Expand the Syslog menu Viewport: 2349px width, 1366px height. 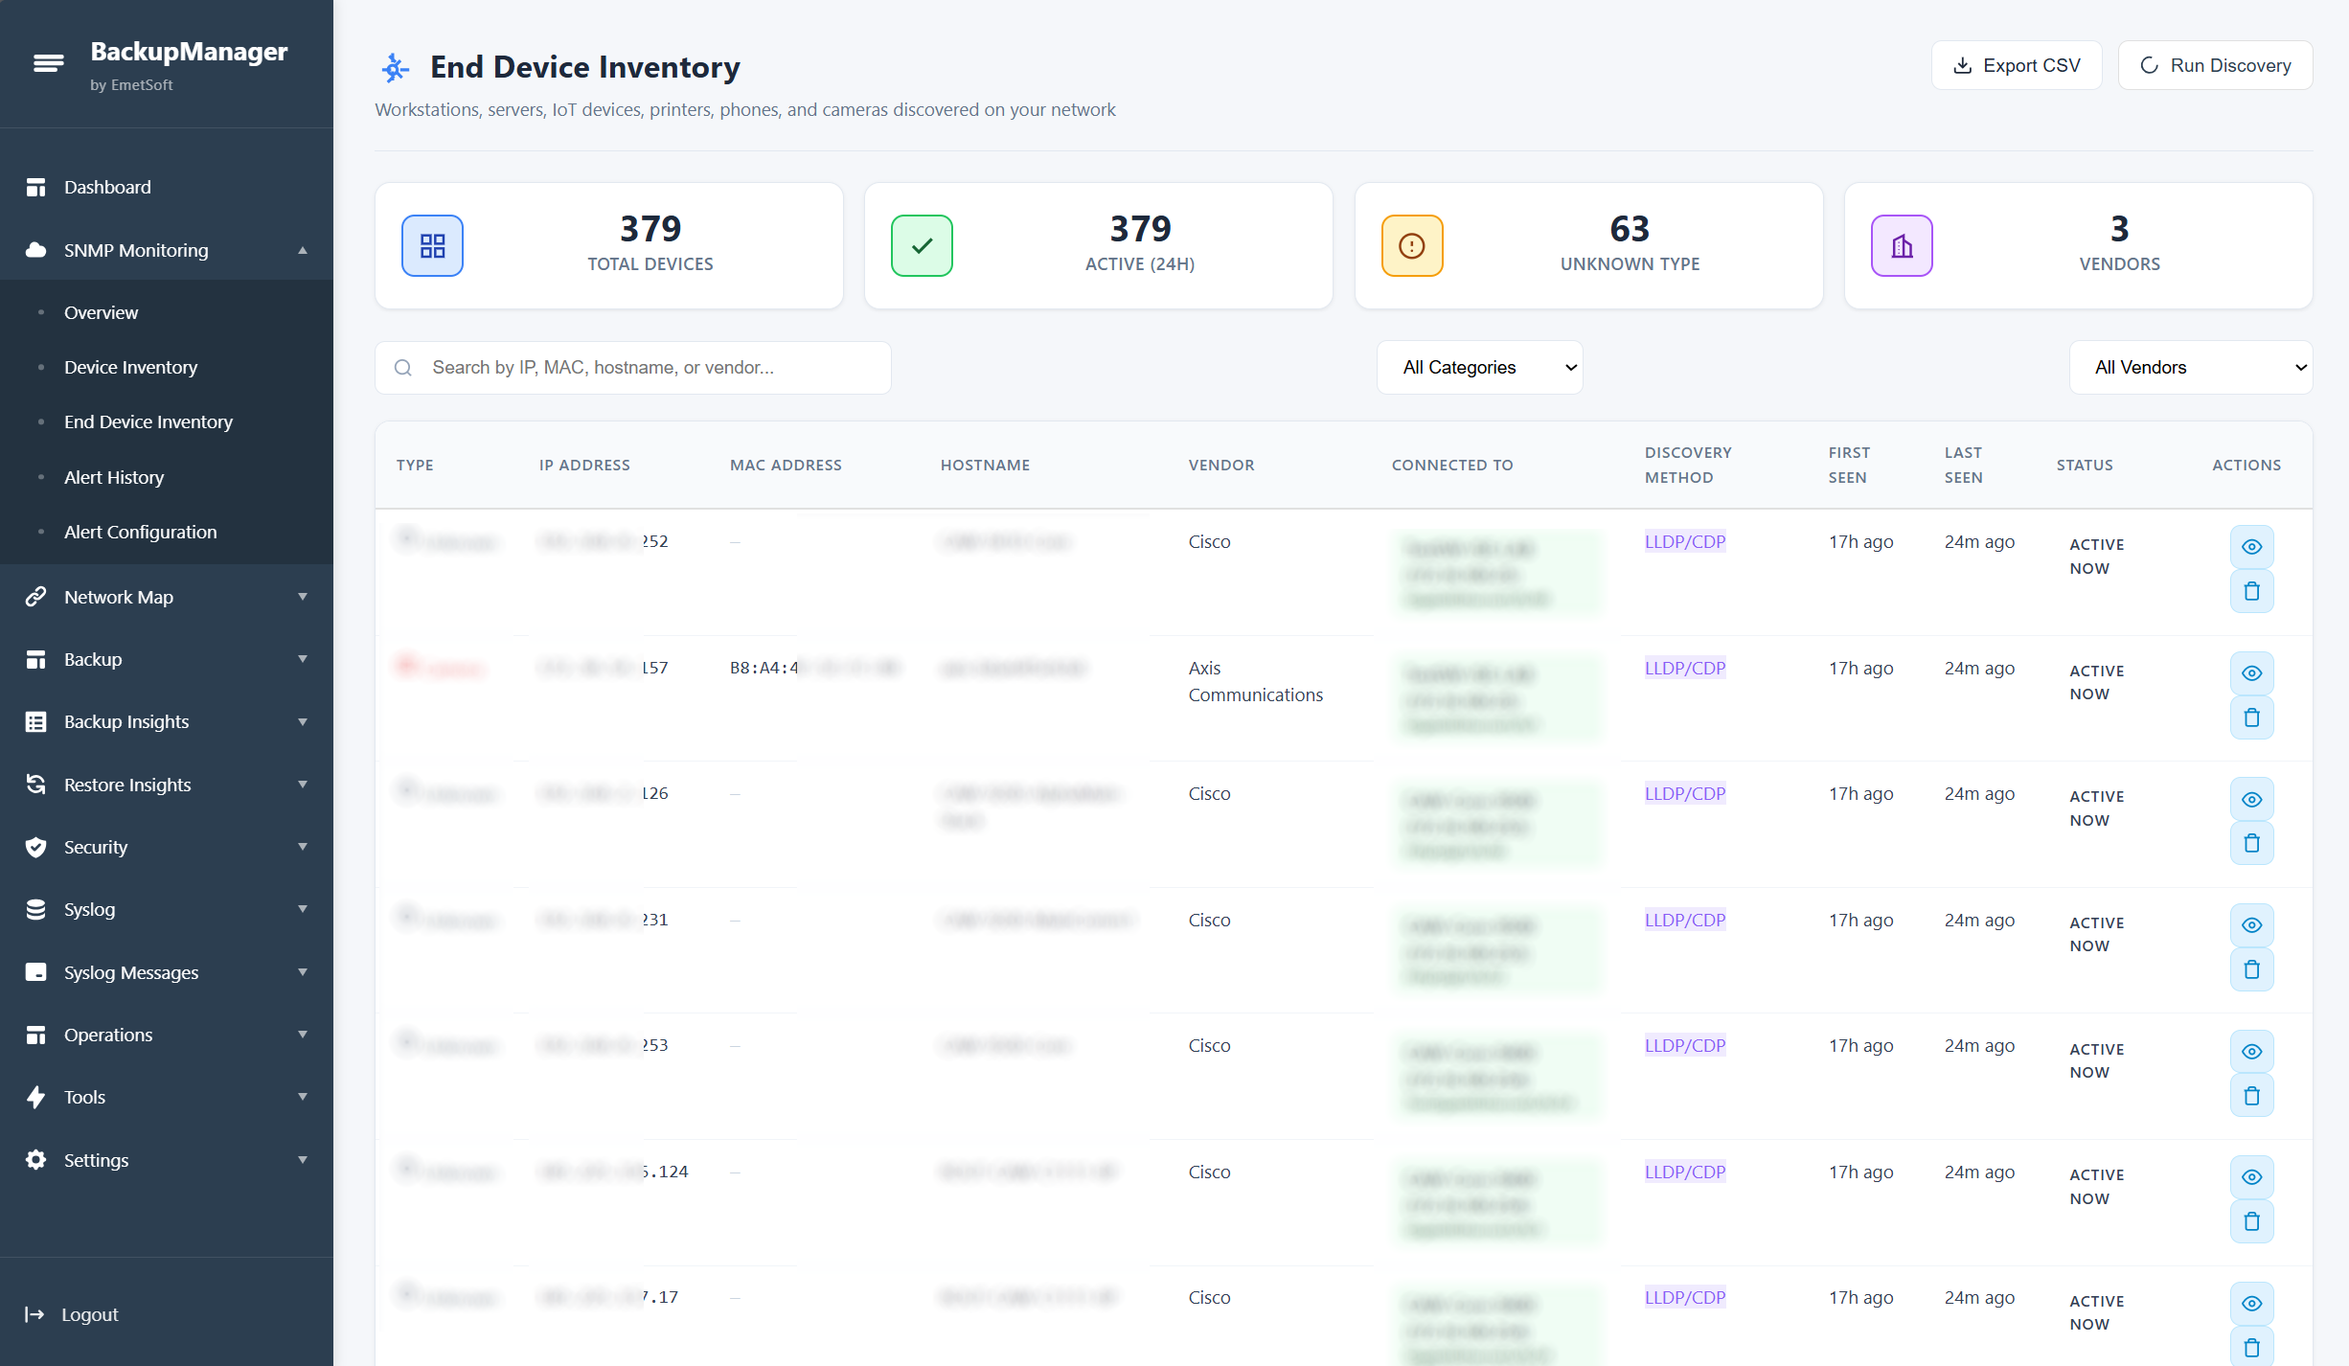tap(167, 910)
